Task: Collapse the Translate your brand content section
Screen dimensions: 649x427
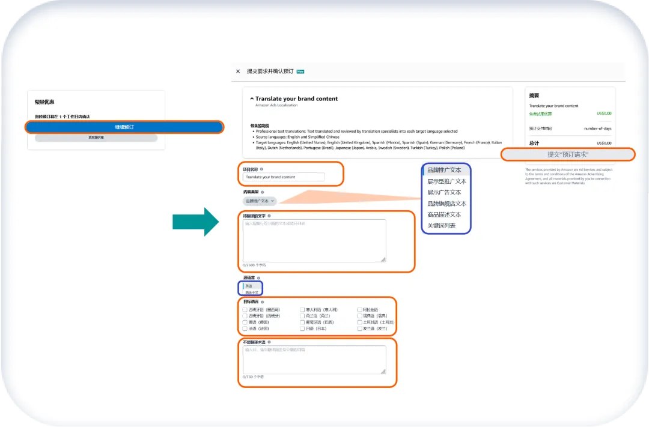Action: coord(252,98)
